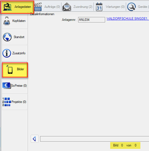Select the Standort label in sidebar
Viewport: 149px width, 151px height.
(19, 37)
